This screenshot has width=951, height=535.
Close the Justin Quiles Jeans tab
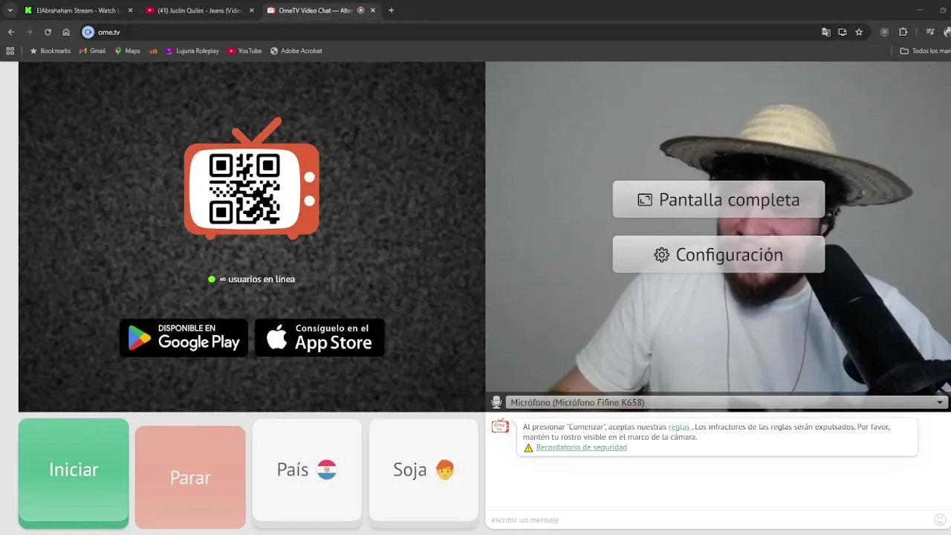pos(251,10)
